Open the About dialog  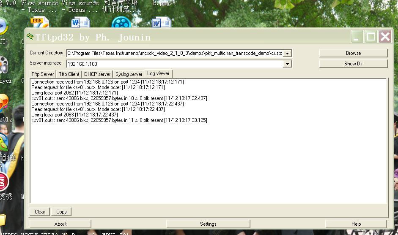(60, 224)
